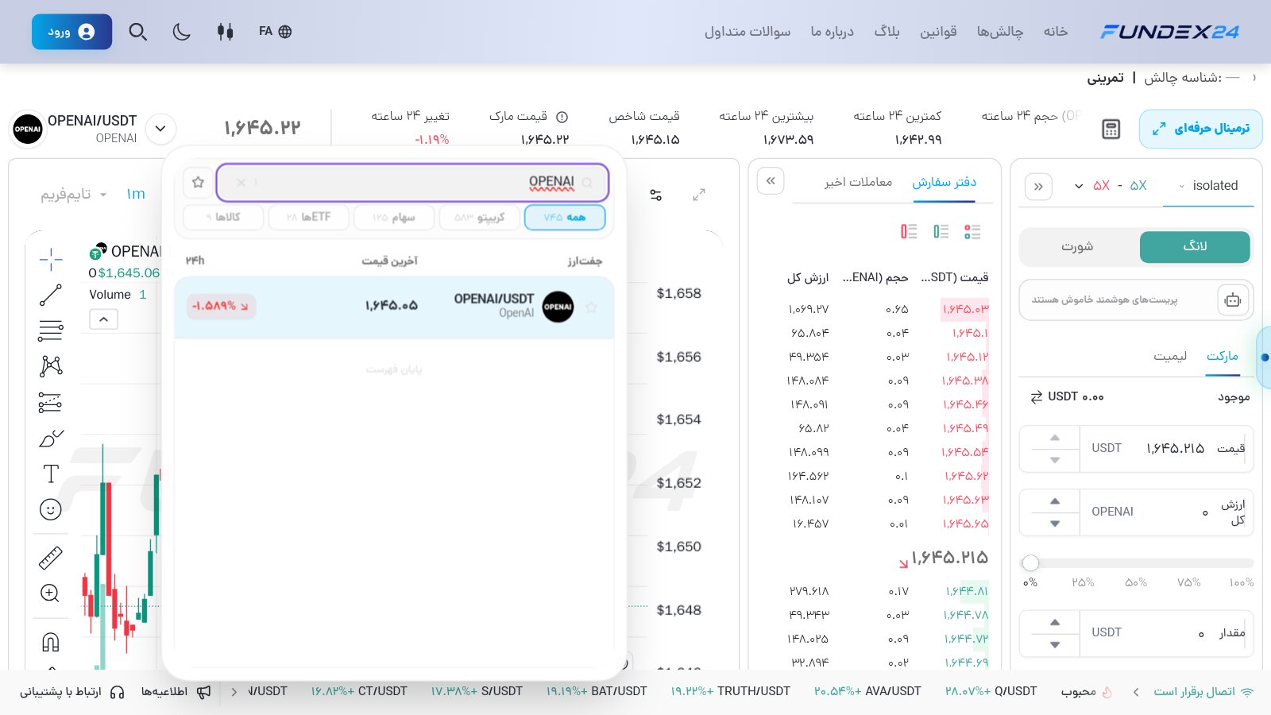Click the ارتباط با پشتیبانی support link

click(x=71, y=692)
